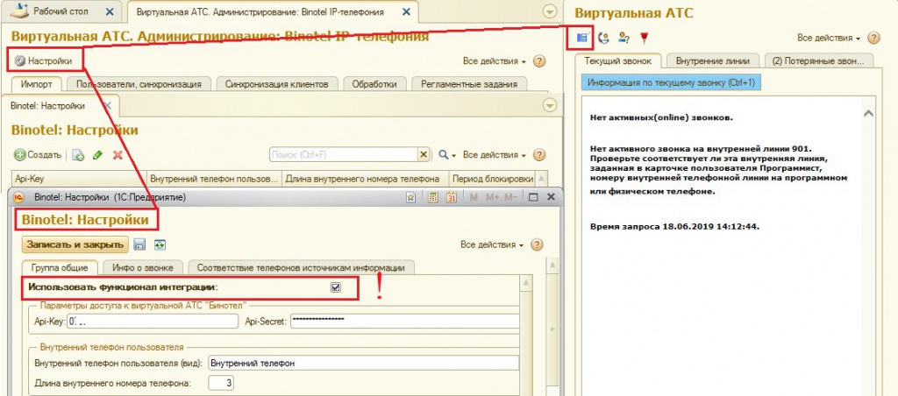Click the settings list table scrollbar up arrow
Image resolution: width=898 pixels, height=396 pixels.
[x=540, y=179]
